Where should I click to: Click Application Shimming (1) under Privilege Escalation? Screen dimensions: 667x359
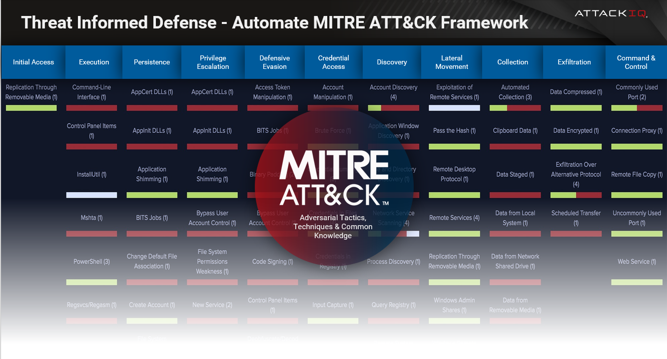(x=212, y=174)
